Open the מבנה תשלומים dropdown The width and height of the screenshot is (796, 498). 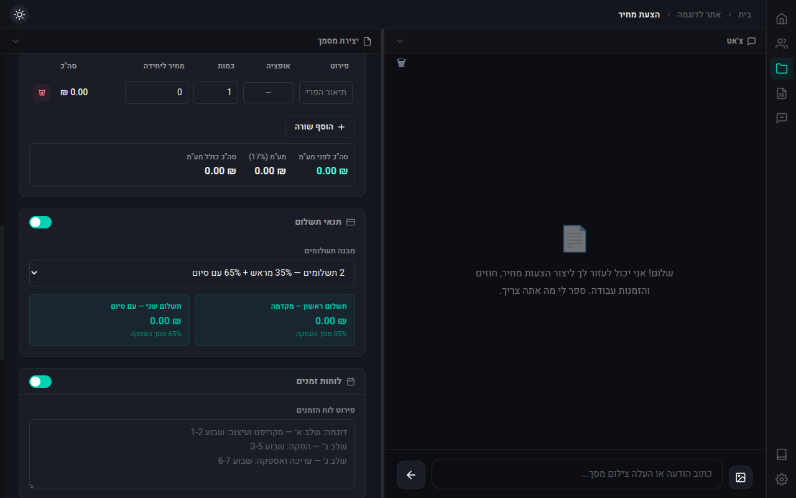coord(192,273)
